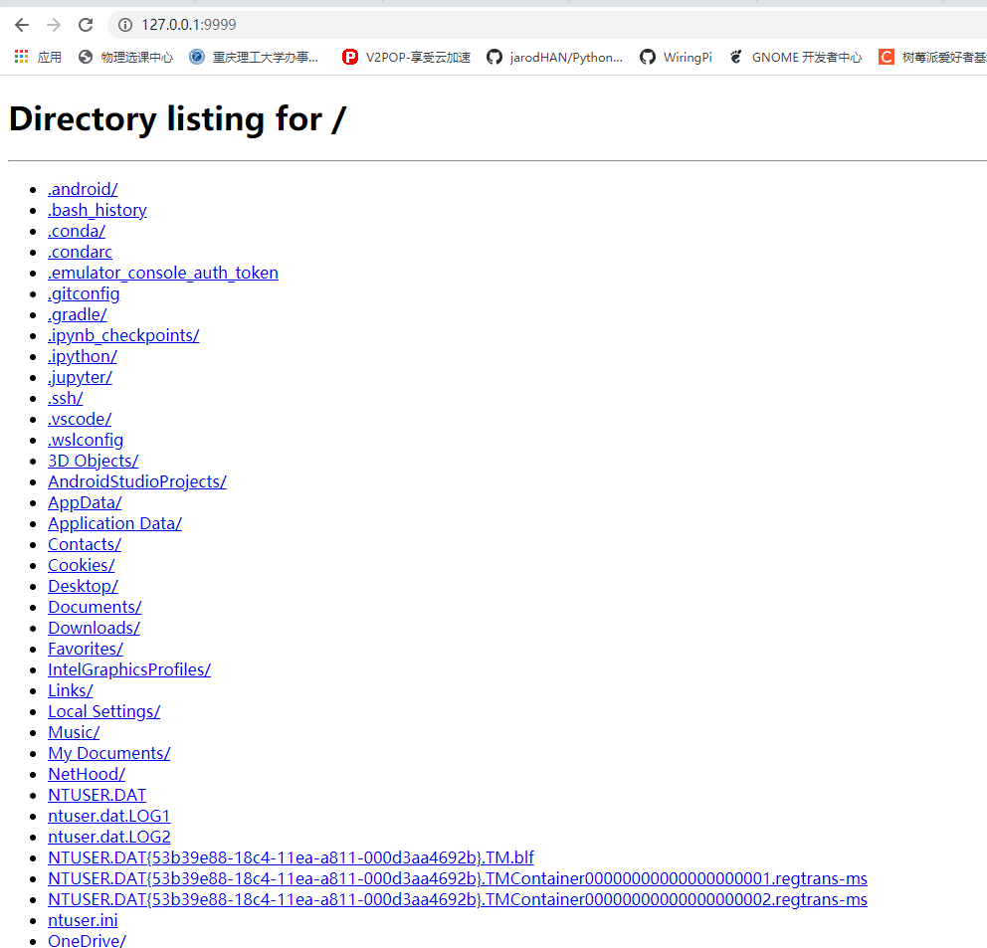Open the Local Settings/ folder link
The height and width of the screenshot is (948, 987).
click(103, 711)
